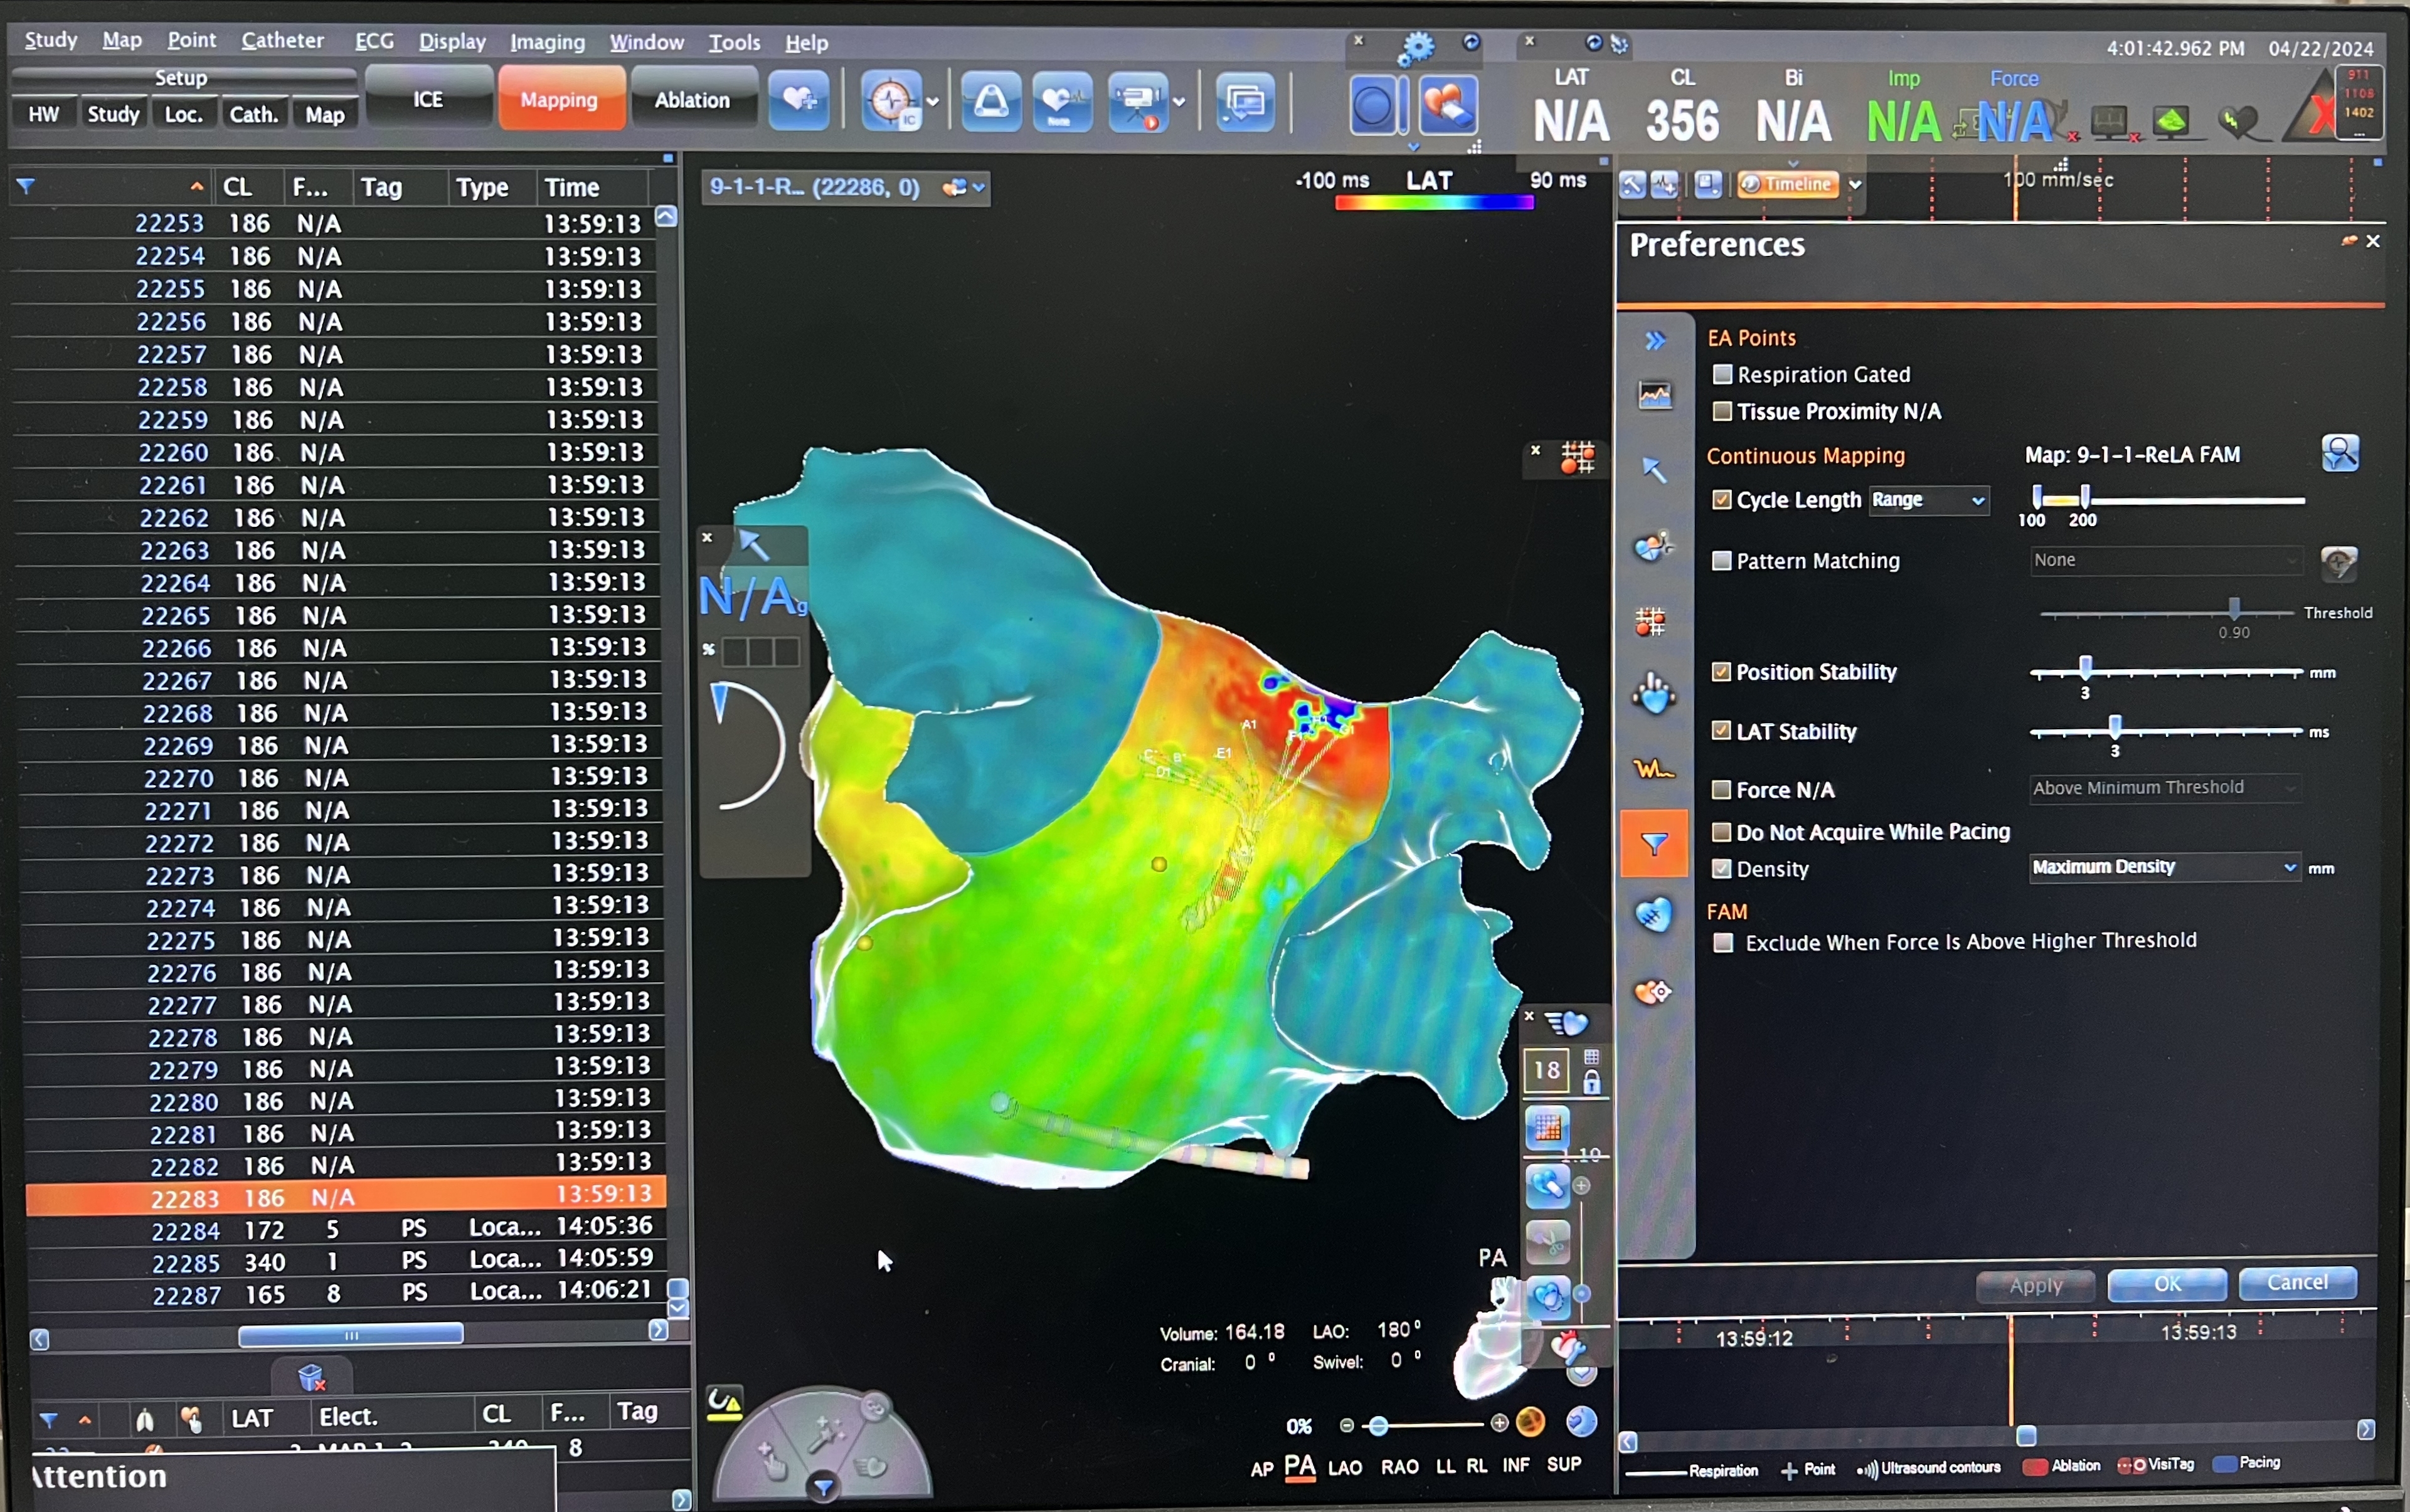Image resolution: width=2410 pixels, height=1512 pixels.
Task: Open the Imaging menu
Action: tap(547, 42)
